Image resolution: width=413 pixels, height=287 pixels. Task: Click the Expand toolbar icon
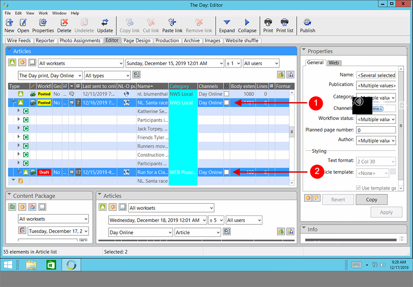point(227,25)
